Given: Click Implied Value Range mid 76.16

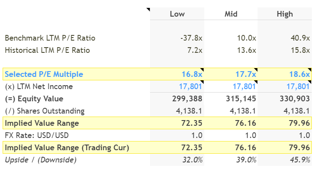Looking at the screenshot, I should coord(245,123).
